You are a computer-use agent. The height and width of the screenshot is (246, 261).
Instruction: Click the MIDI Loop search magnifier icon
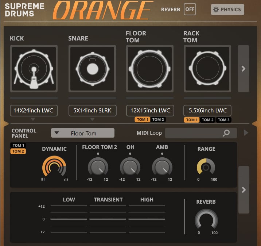click(x=226, y=133)
